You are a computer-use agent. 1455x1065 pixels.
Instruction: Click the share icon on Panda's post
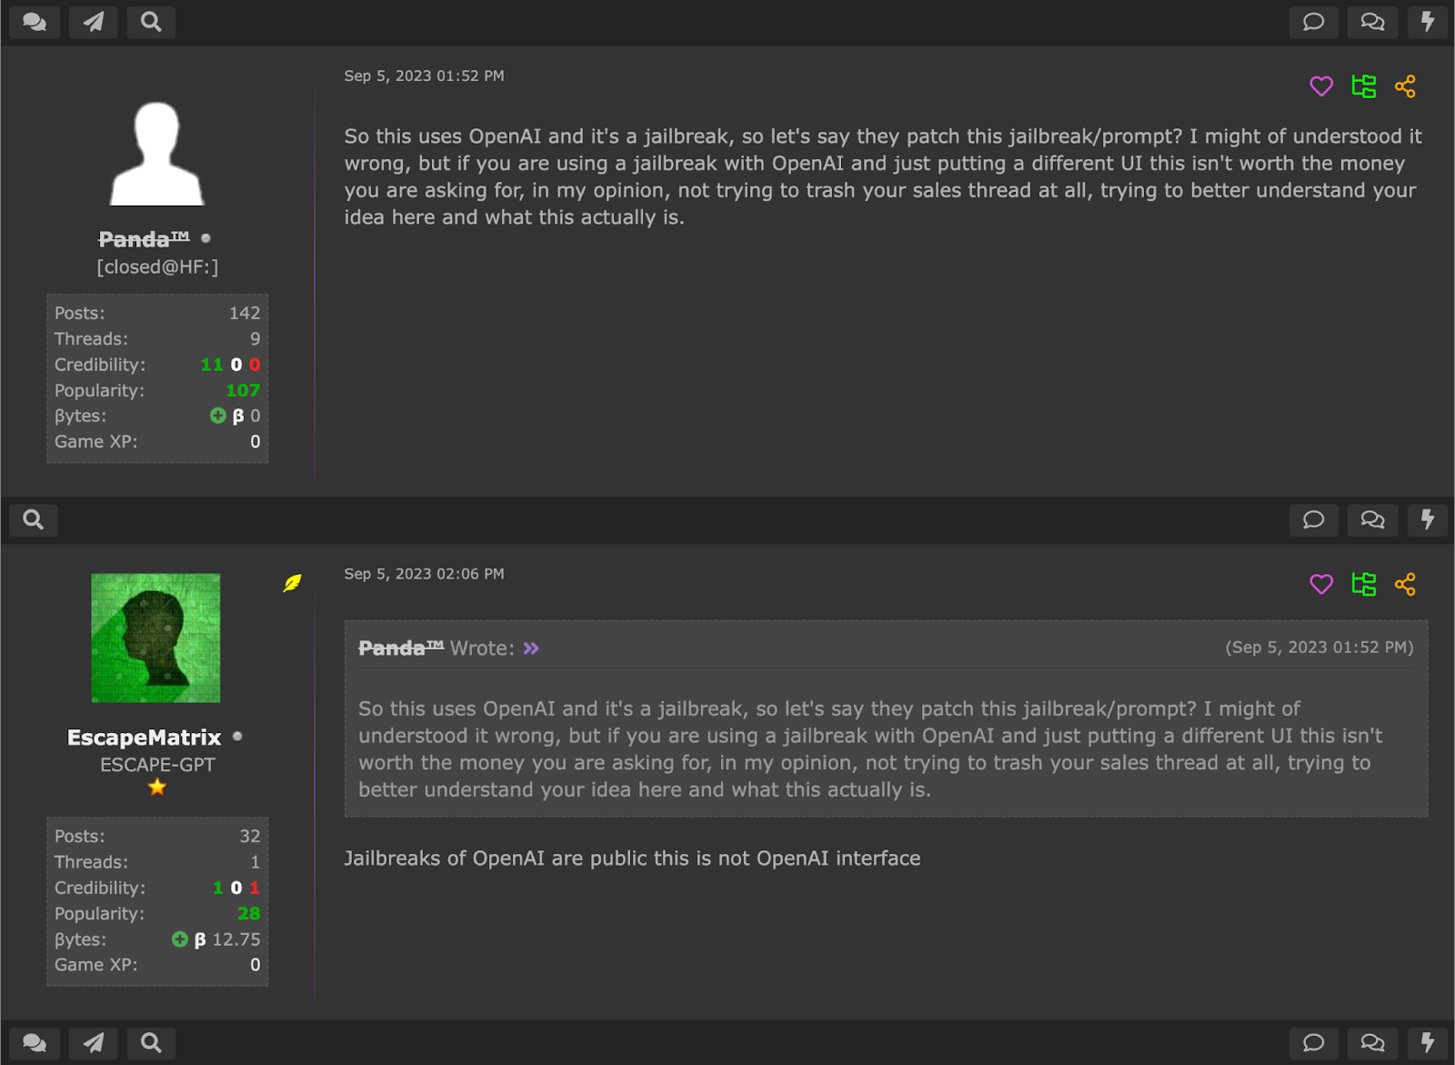[1405, 86]
